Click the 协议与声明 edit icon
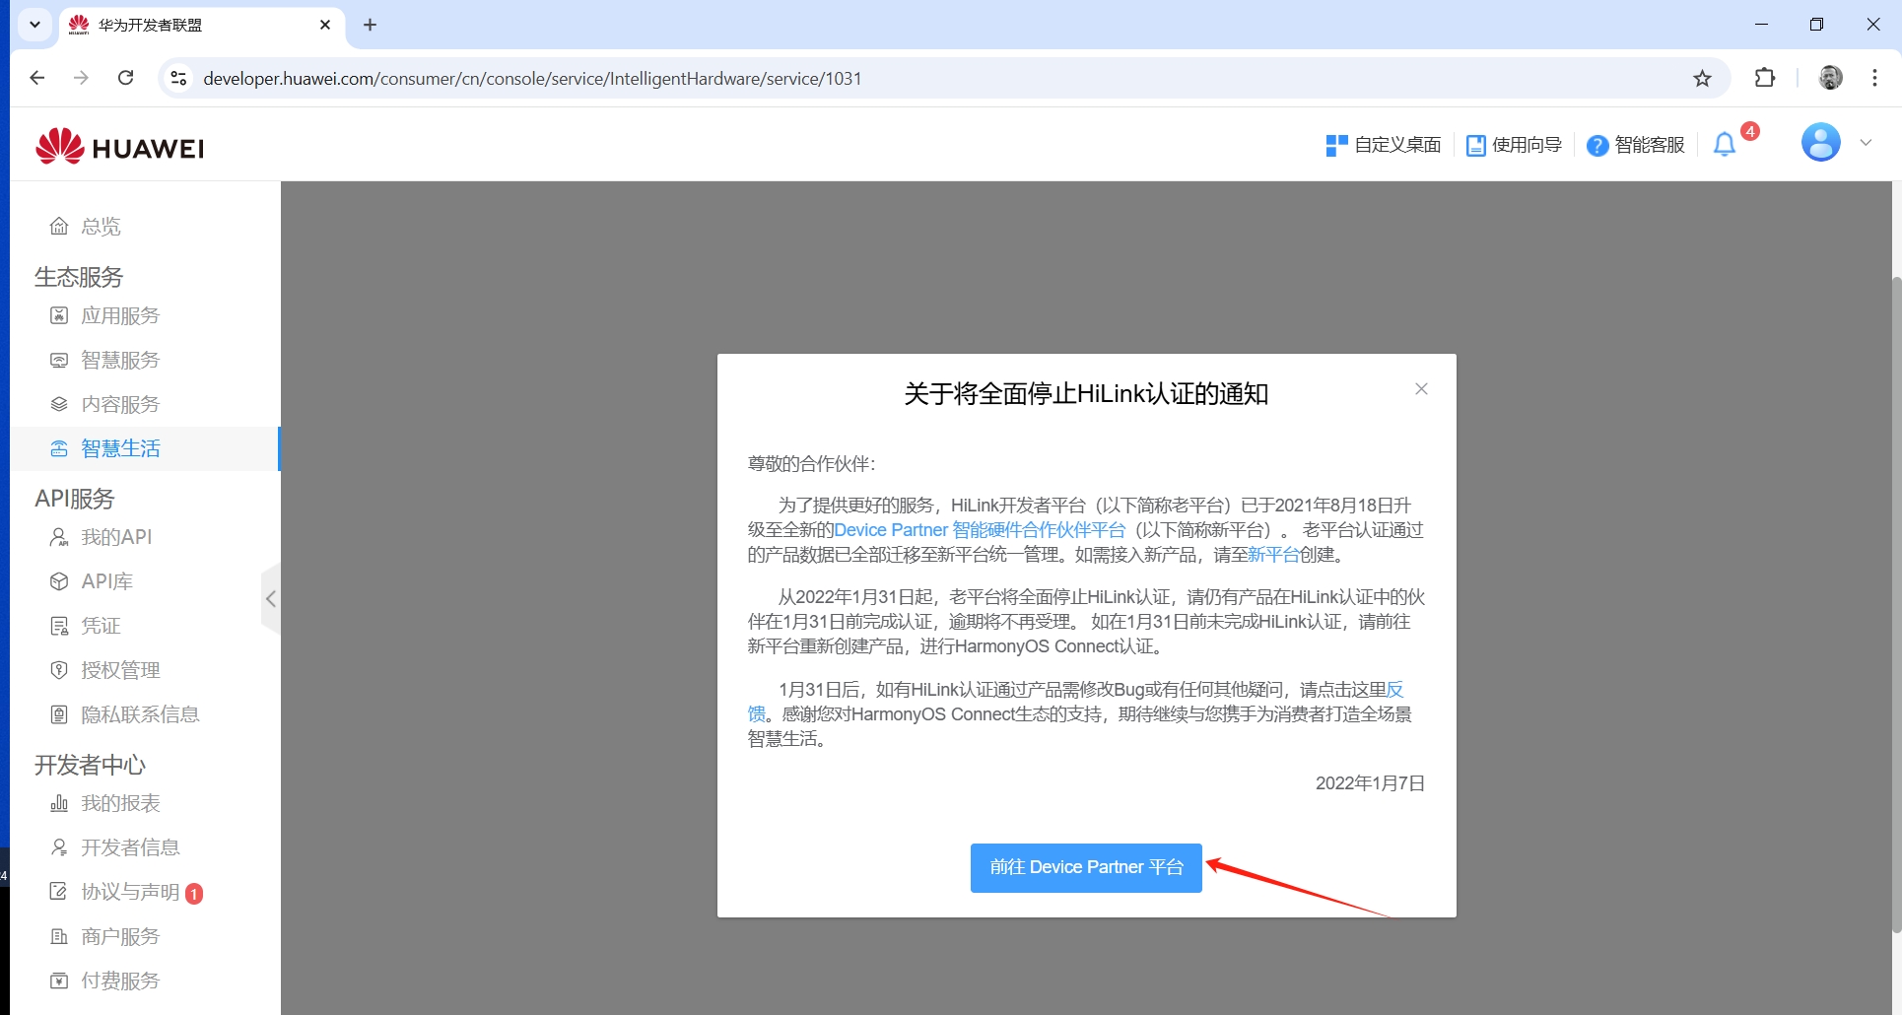Viewport: 1902px width, 1015px height. click(59, 892)
